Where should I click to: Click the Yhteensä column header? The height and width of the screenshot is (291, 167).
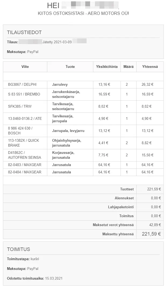150,67
